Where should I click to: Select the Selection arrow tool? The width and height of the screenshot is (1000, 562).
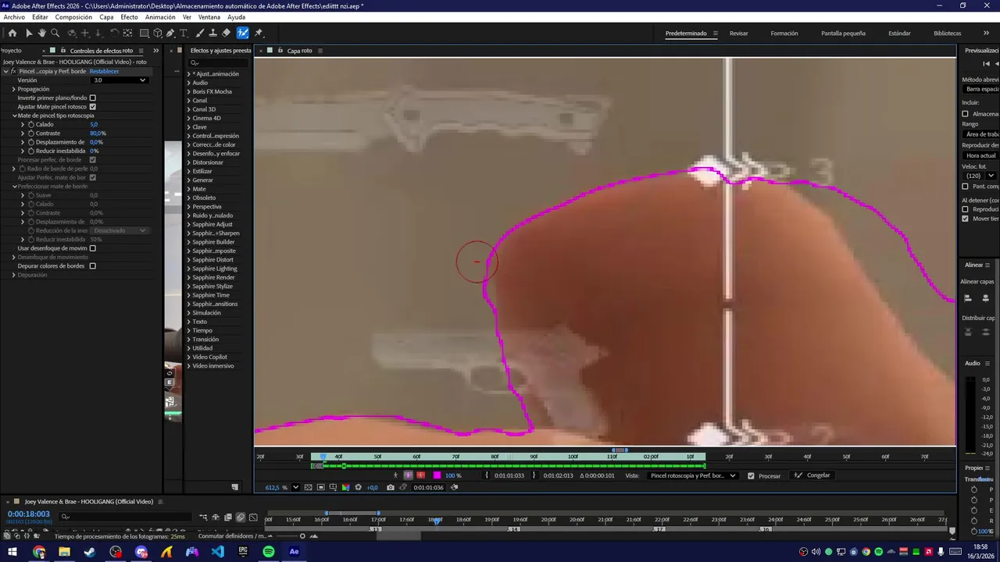pyautogui.click(x=29, y=33)
